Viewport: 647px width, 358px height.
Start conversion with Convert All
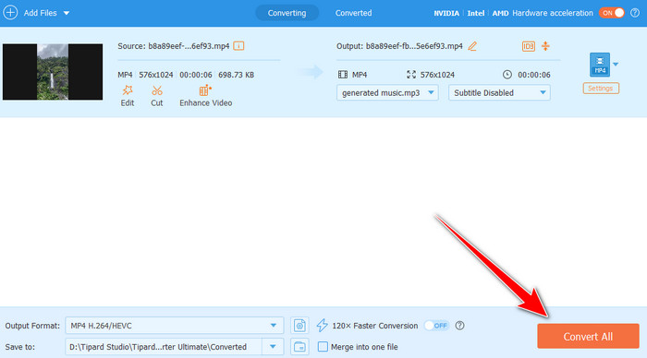point(588,336)
